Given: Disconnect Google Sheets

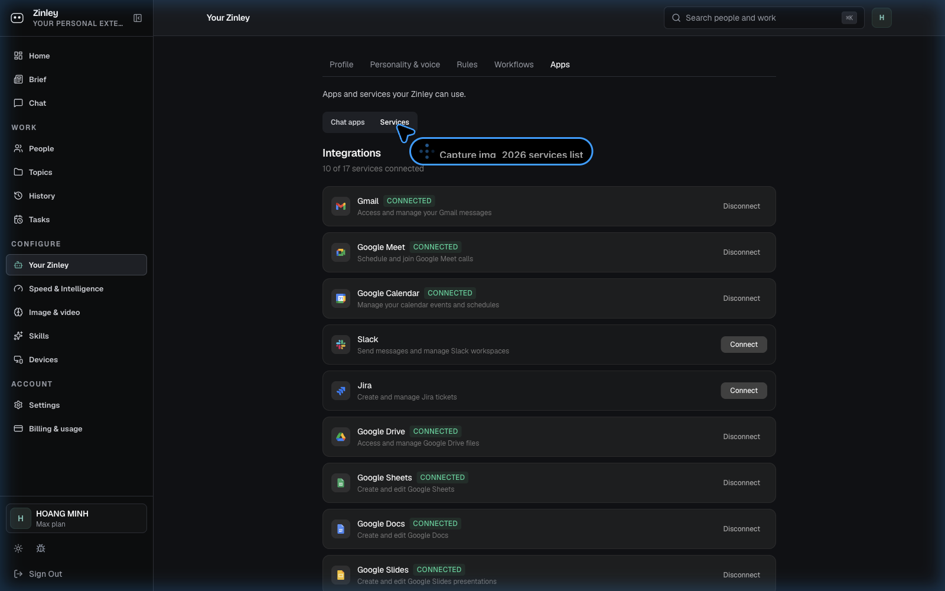Looking at the screenshot, I should (742, 483).
